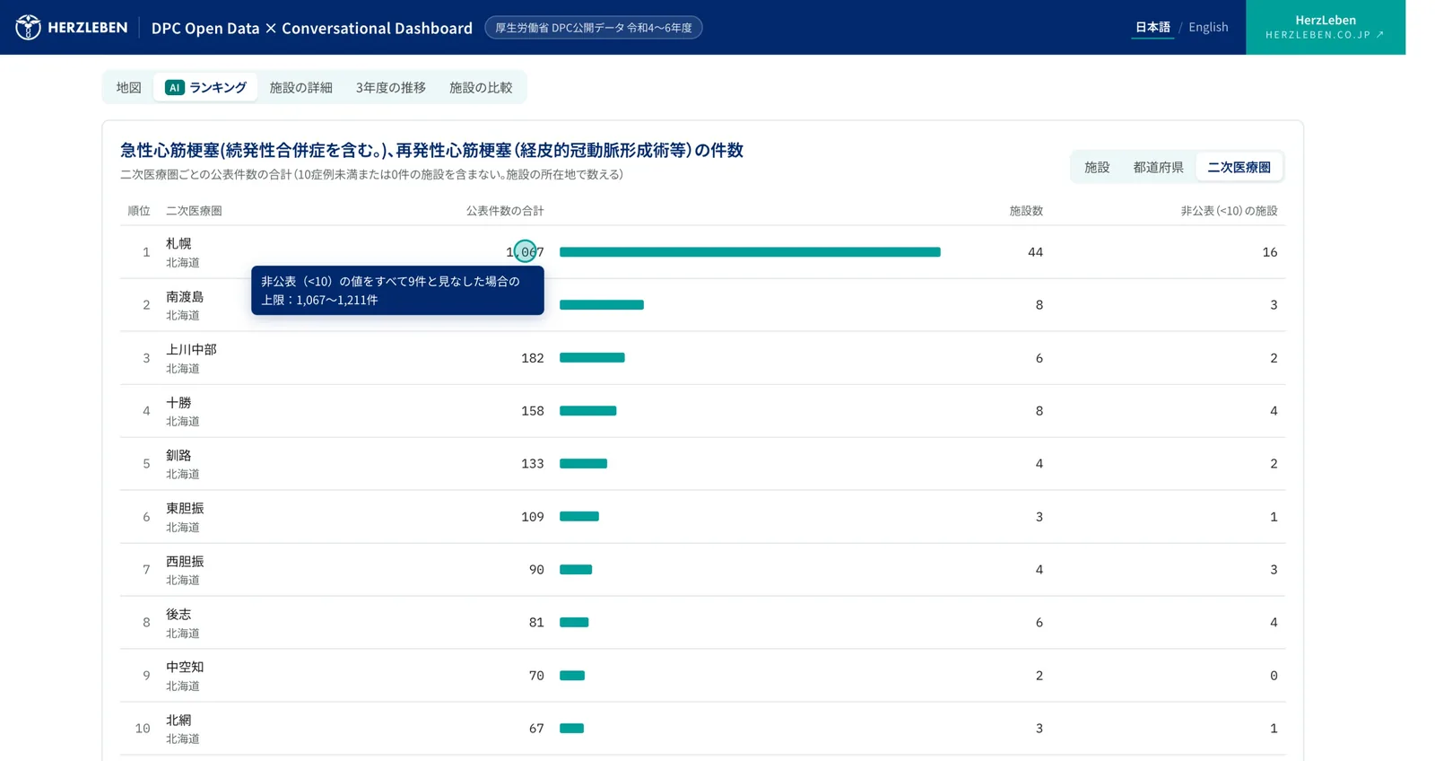Select the 釧路 row name
Image resolution: width=1435 pixels, height=761 pixels.
click(178, 455)
